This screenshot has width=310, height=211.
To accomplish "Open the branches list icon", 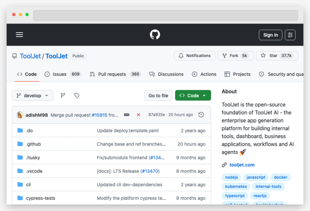I will coord(63,95).
